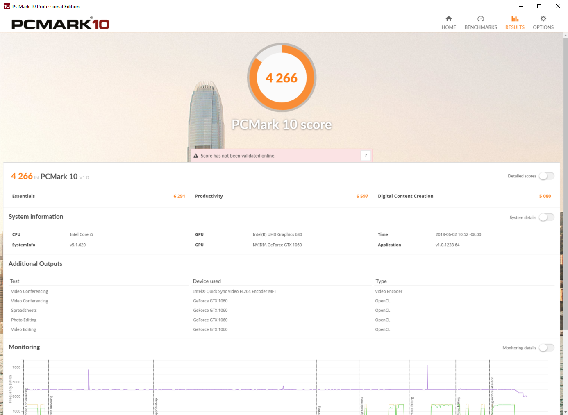Click the PCMark 10 title bar app icon

[x=7, y=6]
